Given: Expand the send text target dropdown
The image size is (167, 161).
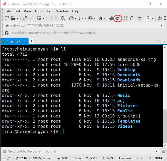Looking at the screenshot, I should click(x=156, y=151).
